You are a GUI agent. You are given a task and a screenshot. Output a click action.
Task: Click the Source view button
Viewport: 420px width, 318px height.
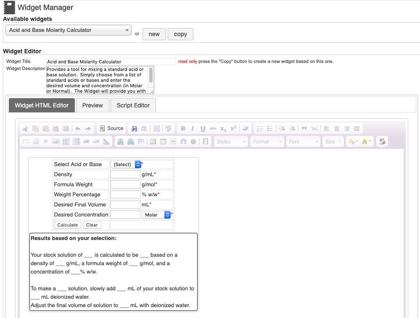click(x=111, y=128)
